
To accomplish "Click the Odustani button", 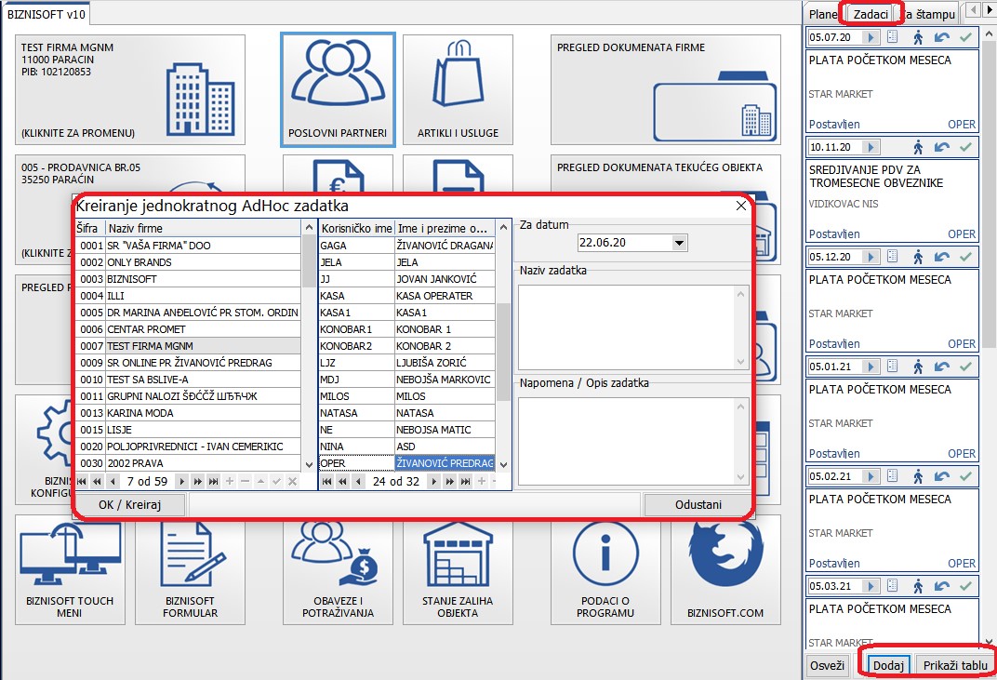I will pos(698,505).
